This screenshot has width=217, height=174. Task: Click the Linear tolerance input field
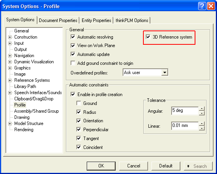185,126
